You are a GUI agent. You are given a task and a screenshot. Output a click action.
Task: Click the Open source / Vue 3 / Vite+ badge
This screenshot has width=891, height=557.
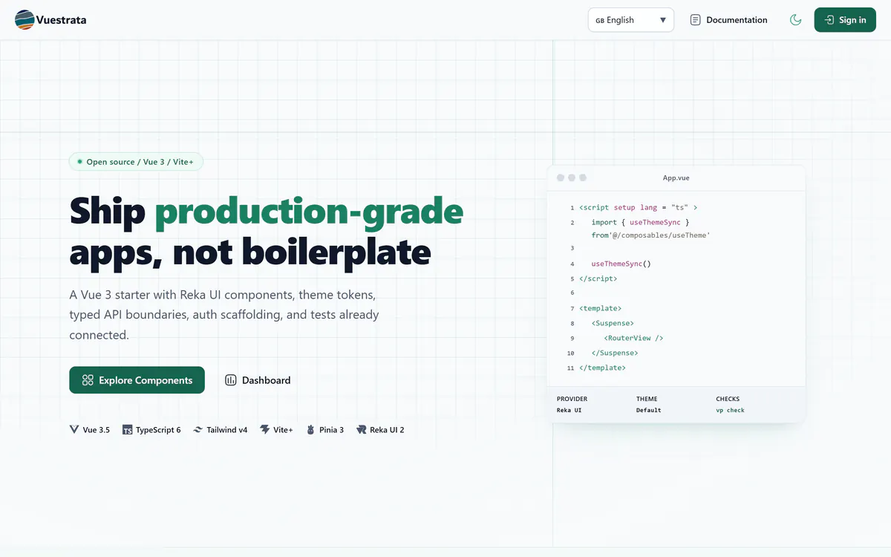(136, 162)
